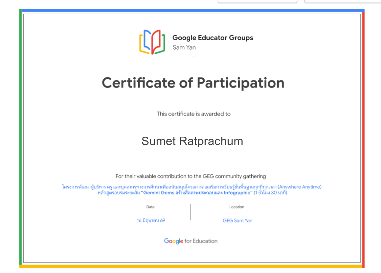Click the GEG community gathering contribution line
This screenshot has width=381, height=273.
coord(191,176)
